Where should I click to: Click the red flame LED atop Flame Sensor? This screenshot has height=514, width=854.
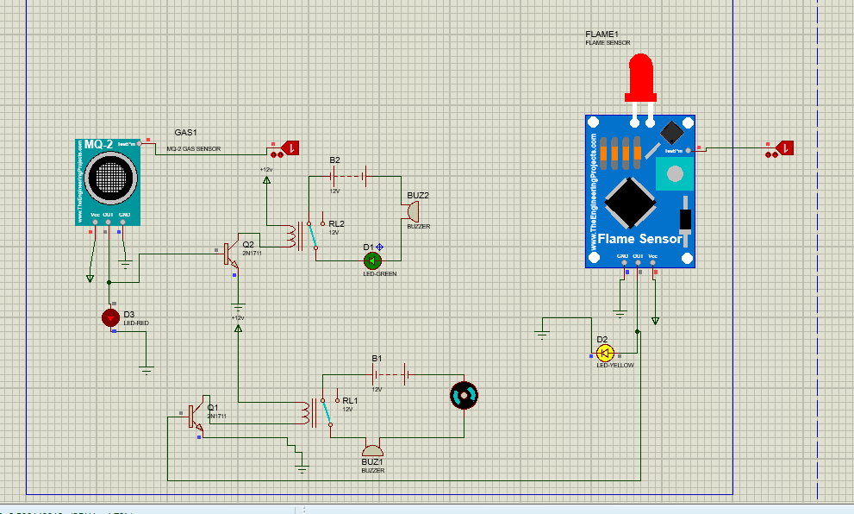point(641,78)
